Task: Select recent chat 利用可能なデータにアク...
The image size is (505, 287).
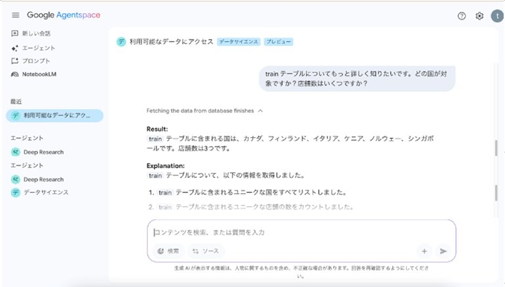Action: [x=55, y=116]
